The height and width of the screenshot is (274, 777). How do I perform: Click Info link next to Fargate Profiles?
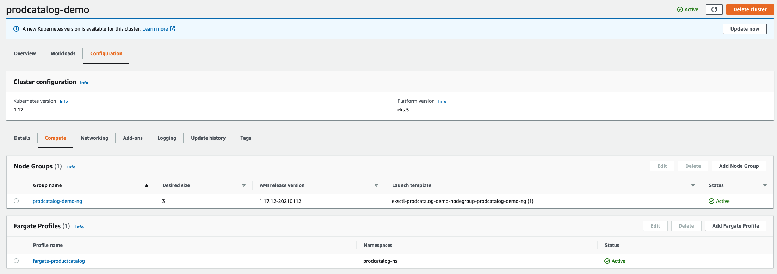(x=79, y=227)
